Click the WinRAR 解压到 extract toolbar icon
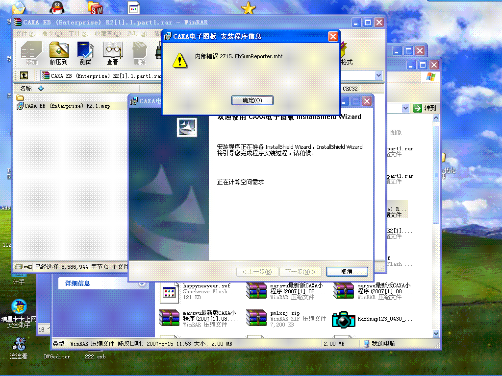 click(59, 53)
